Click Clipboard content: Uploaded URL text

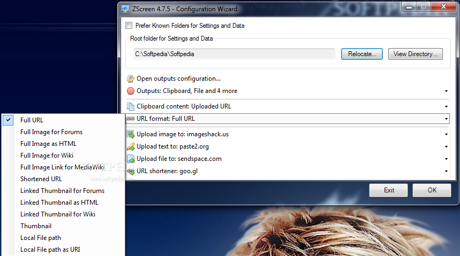(184, 106)
